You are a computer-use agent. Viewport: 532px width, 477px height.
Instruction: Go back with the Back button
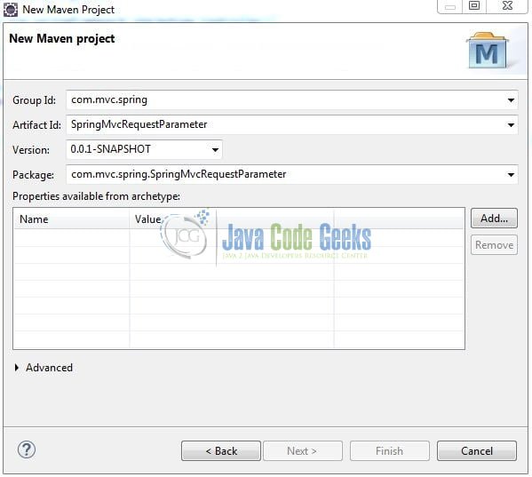click(221, 451)
